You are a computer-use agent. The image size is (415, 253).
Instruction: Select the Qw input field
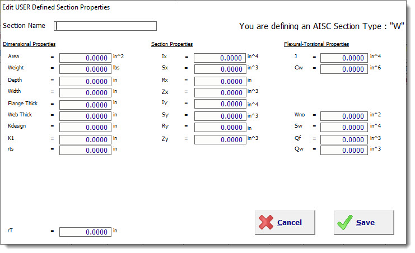coord(344,151)
